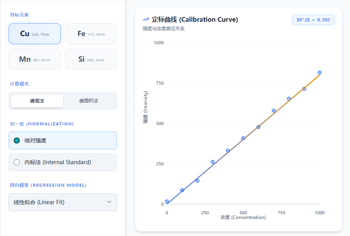The height and width of the screenshot is (236, 350).
Task: Click the data point at concentration 0
Action: (x=167, y=201)
